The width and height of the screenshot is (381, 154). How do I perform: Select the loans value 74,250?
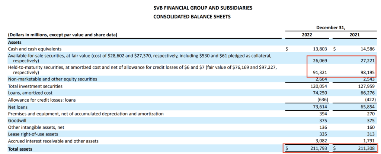click(321, 93)
